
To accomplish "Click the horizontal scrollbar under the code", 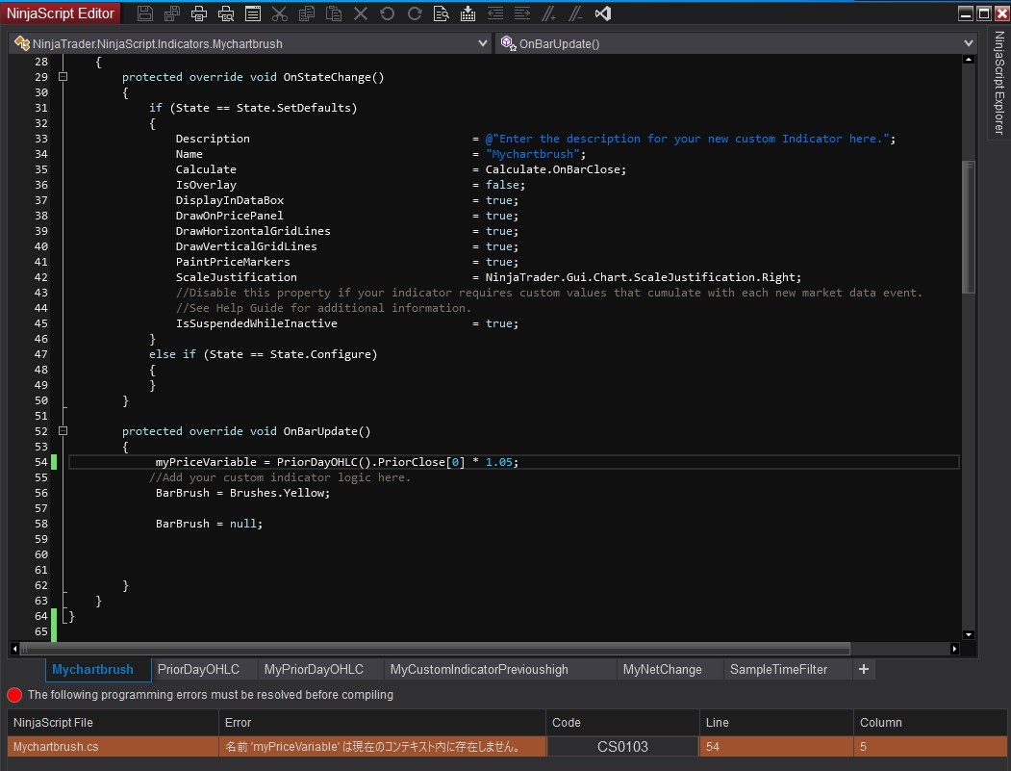I will click(433, 648).
